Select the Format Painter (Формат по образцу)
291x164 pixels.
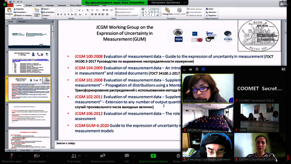click(x=22, y=15)
